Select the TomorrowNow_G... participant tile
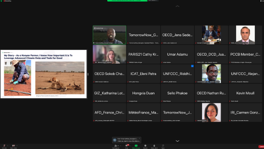Screen dimensions: 264x149 143,35
